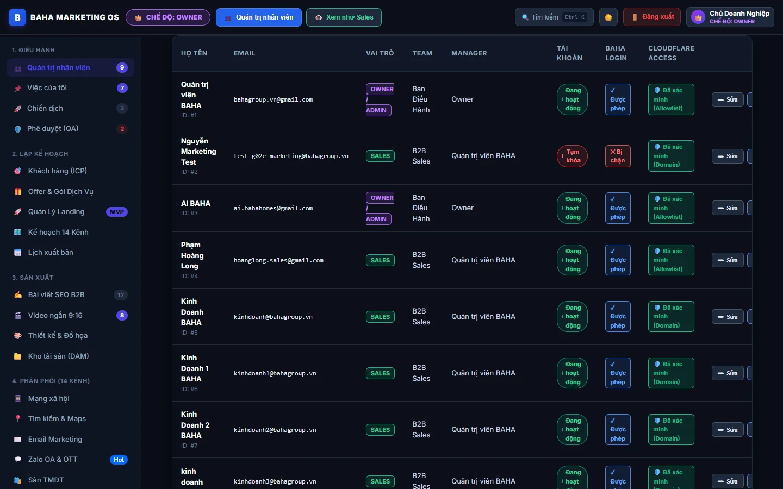Click the Video ngắn 9:16 clapper icon

18,316
